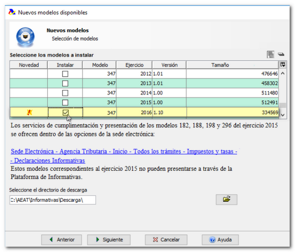Viewport: 295px width, 252px height.
Task: Enable install checkbox for 2015 exercise row
Action: [x=65, y=102]
